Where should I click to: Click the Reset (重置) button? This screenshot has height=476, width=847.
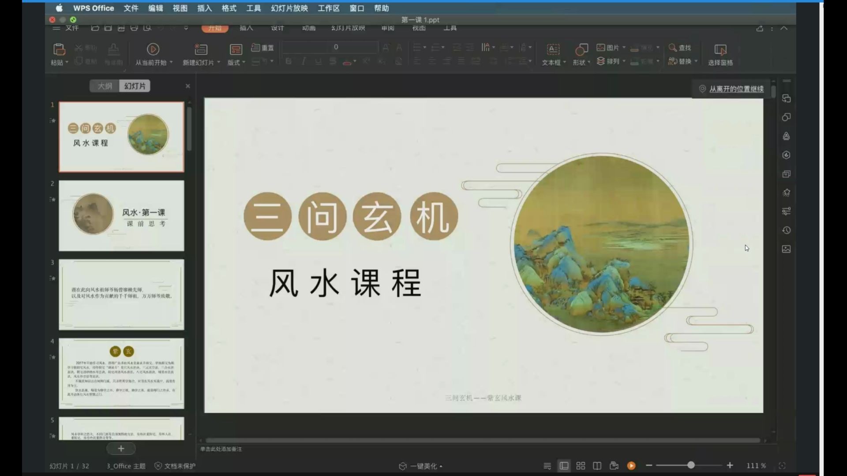pos(262,48)
